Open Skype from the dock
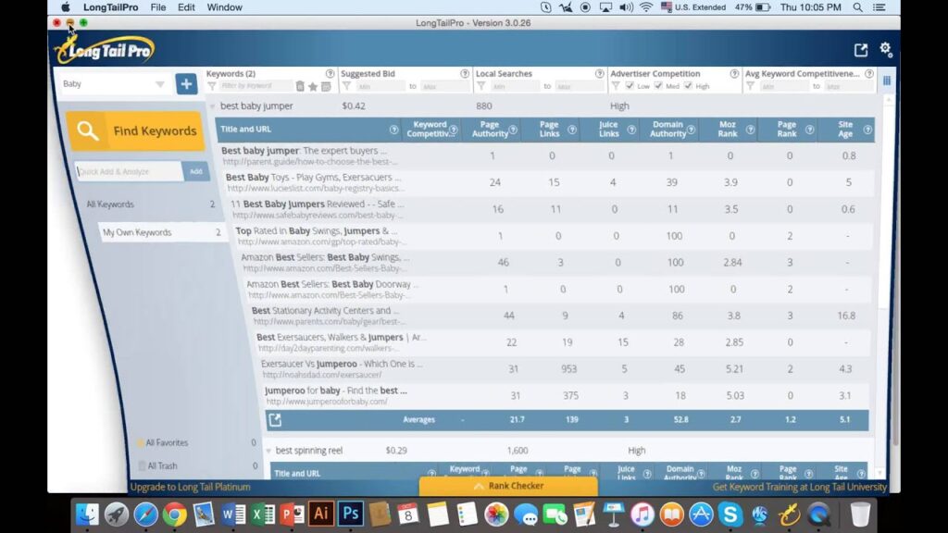The image size is (948, 533). click(730, 514)
